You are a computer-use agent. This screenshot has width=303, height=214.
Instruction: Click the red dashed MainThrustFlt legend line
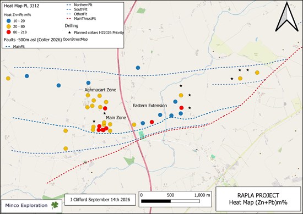pyautogui.click(x=69, y=19)
